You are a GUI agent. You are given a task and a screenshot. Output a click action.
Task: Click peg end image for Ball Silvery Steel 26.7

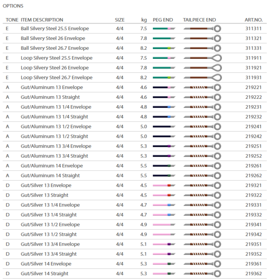[164, 48]
